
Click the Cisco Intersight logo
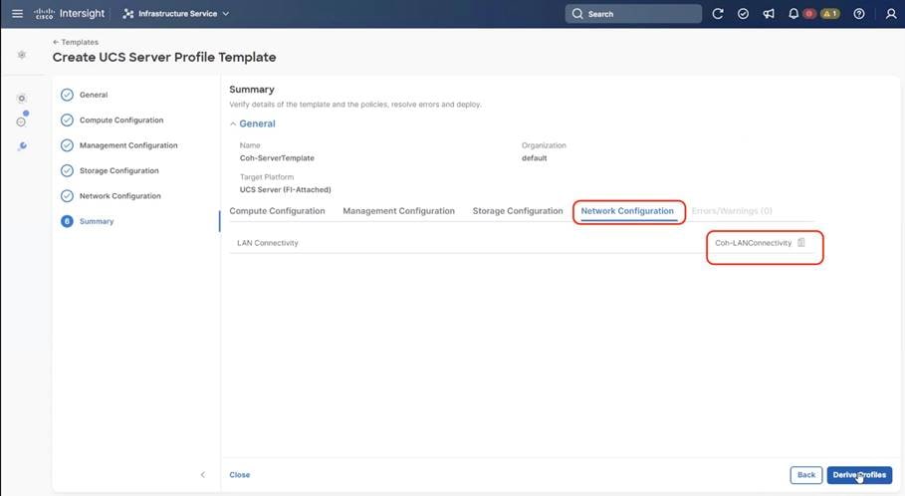(70, 13)
